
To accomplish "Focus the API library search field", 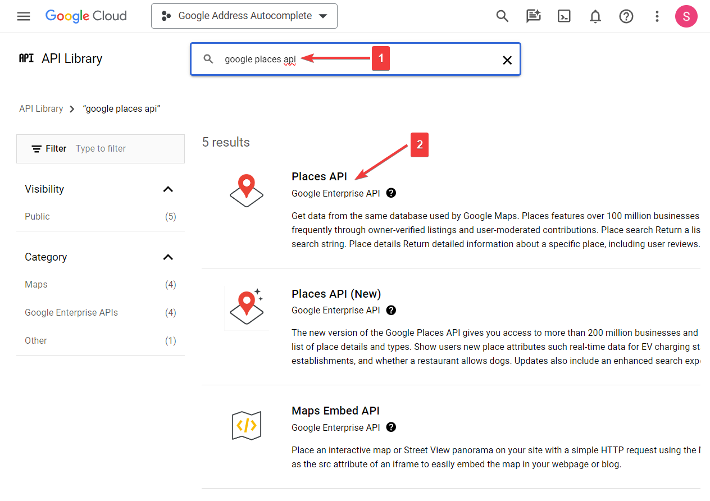I will [356, 59].
